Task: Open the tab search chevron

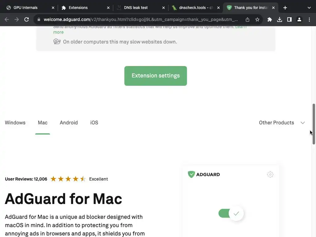Action: tap(309, 8)
